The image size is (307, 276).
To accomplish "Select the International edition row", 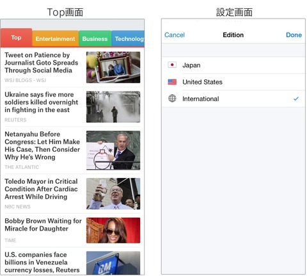I will click(233, 99).
